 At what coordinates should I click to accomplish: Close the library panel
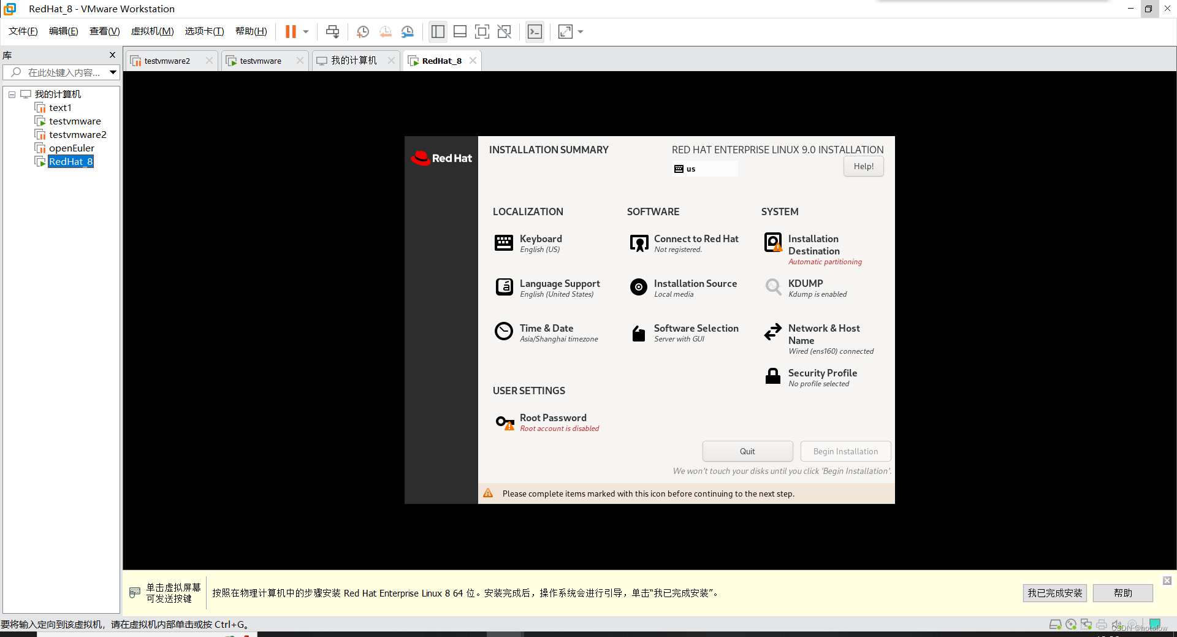[x=112, y=55]
